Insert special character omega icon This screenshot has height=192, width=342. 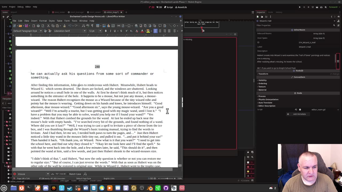coord(129,26)
